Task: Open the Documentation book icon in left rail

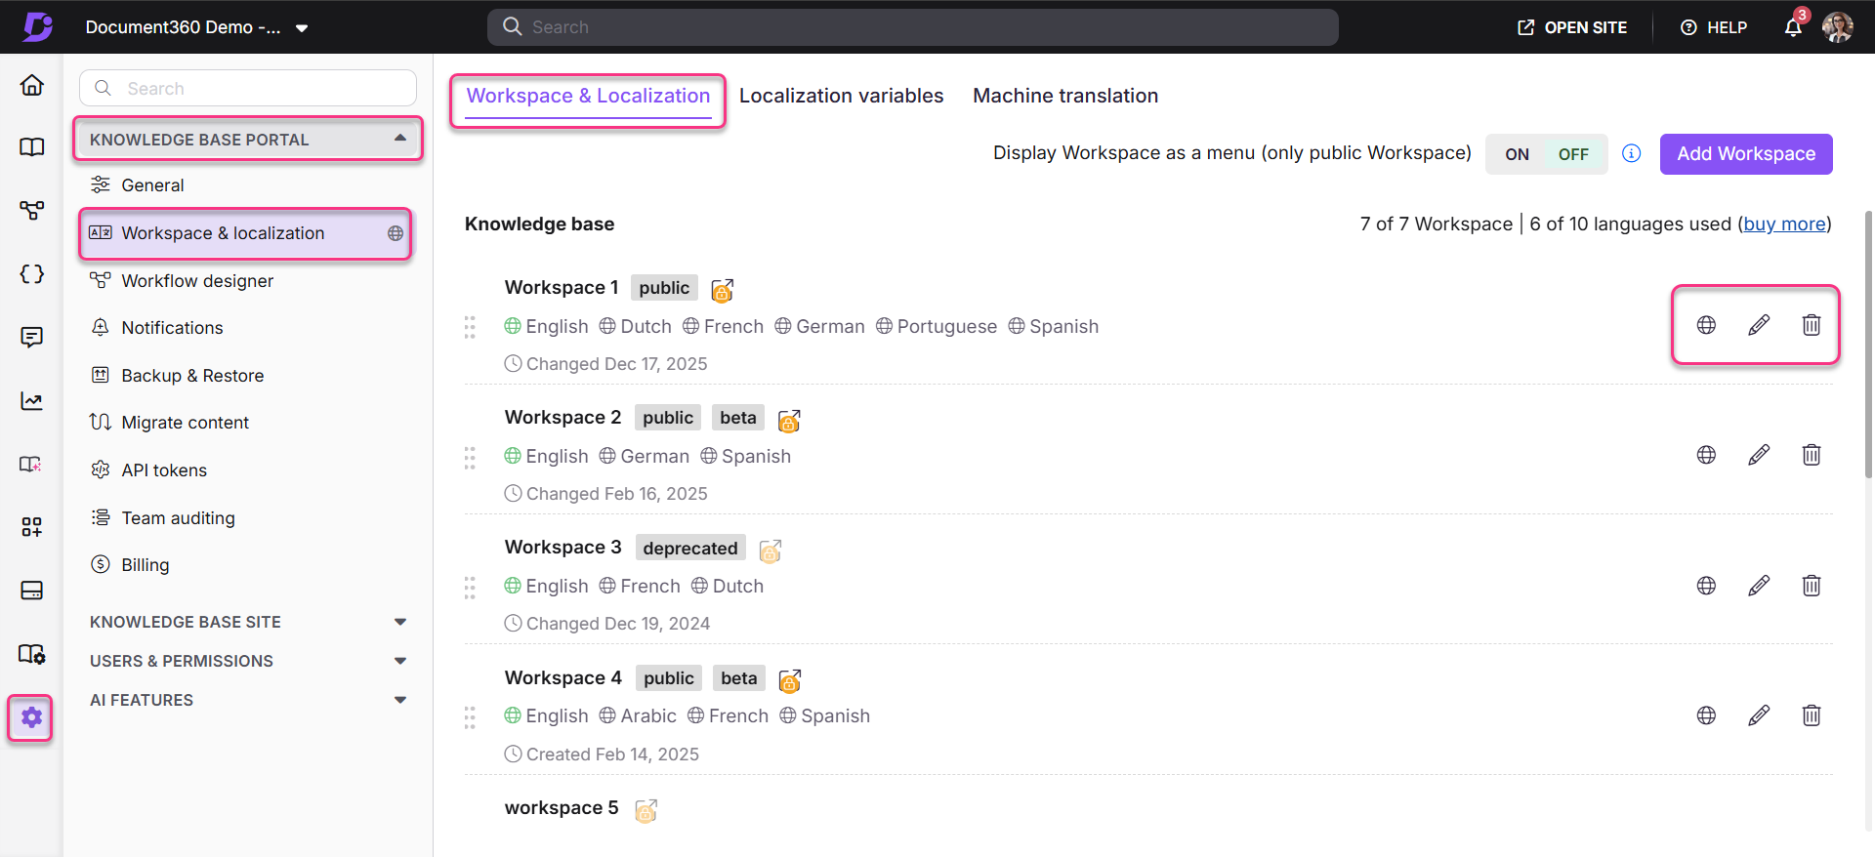Action: [x=31, y=147]
